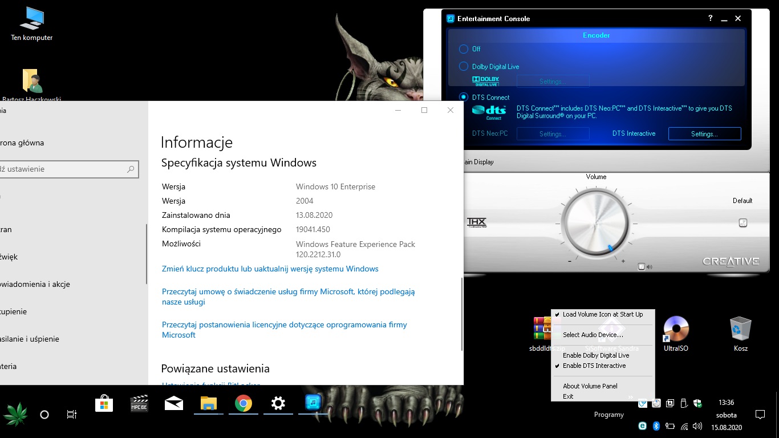Viewport: 779px width, 438px height.
Task: Open About Volume Panel menu entry
Action: 603,386
